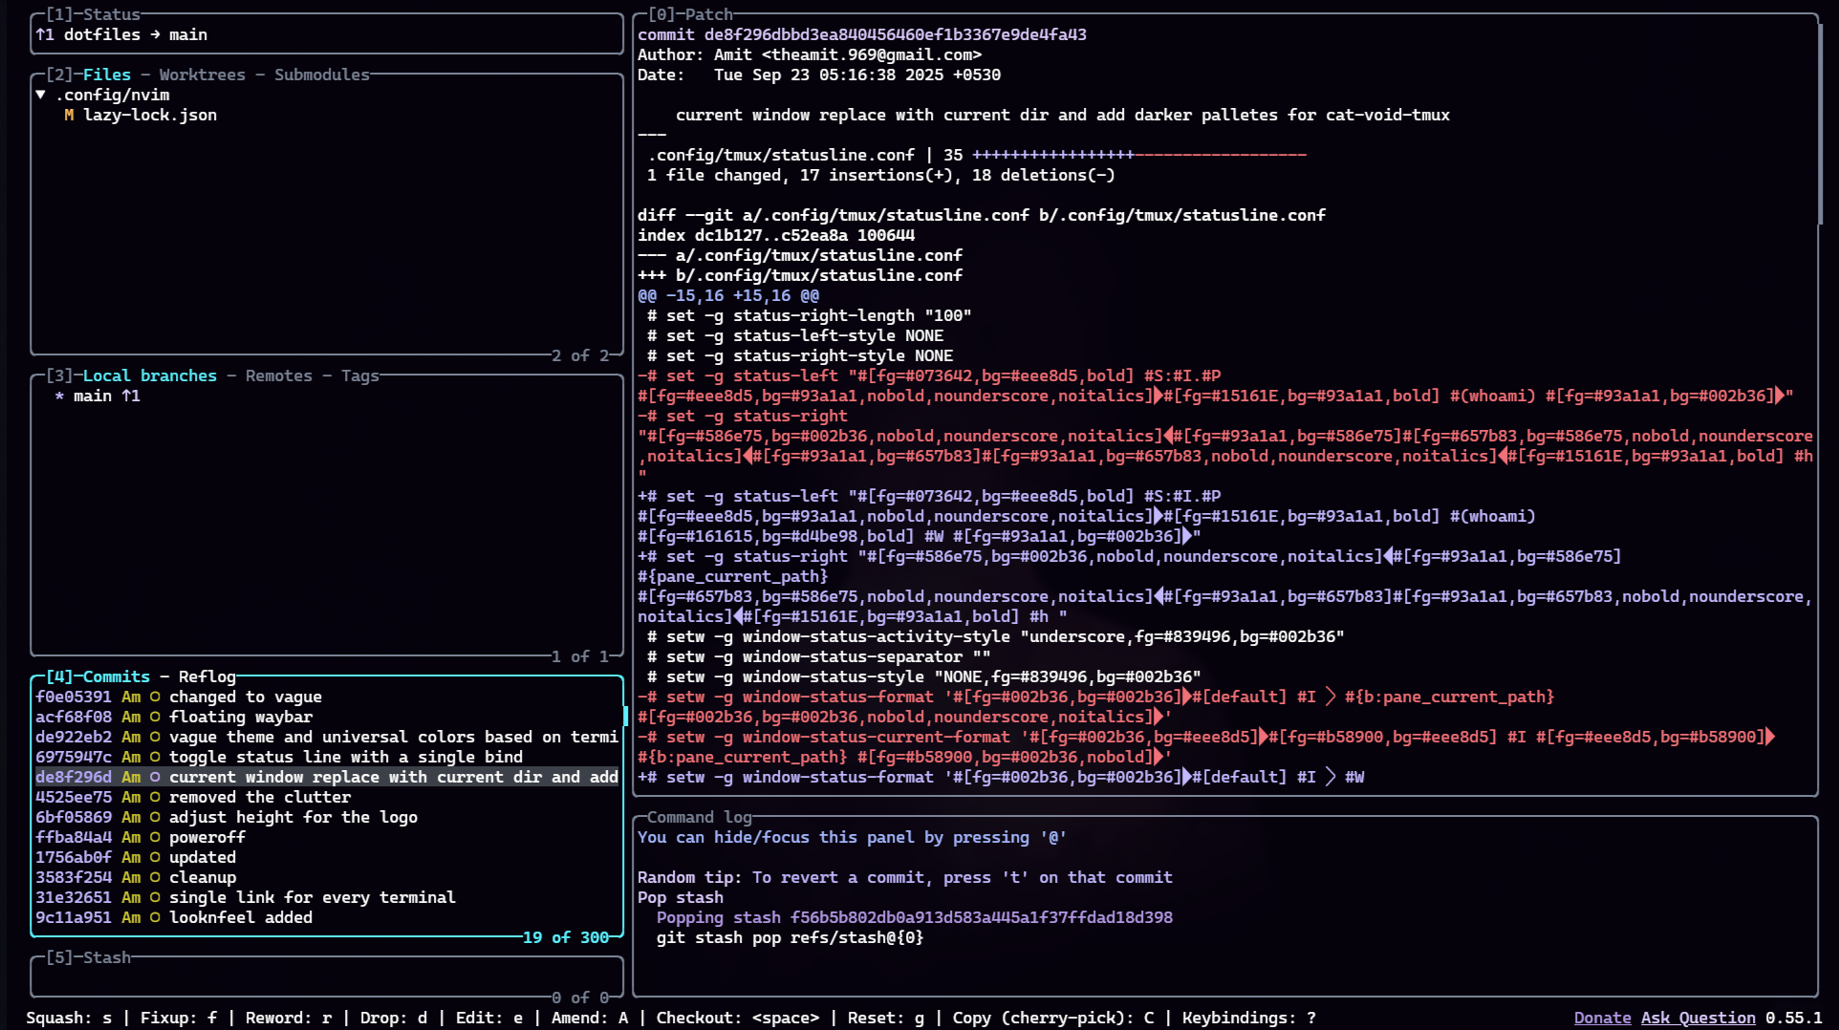Click the Edit: e keybinding hint
This screenshot has width=1839, height=1030.
pyautogui.click(x=489, y=1018)
